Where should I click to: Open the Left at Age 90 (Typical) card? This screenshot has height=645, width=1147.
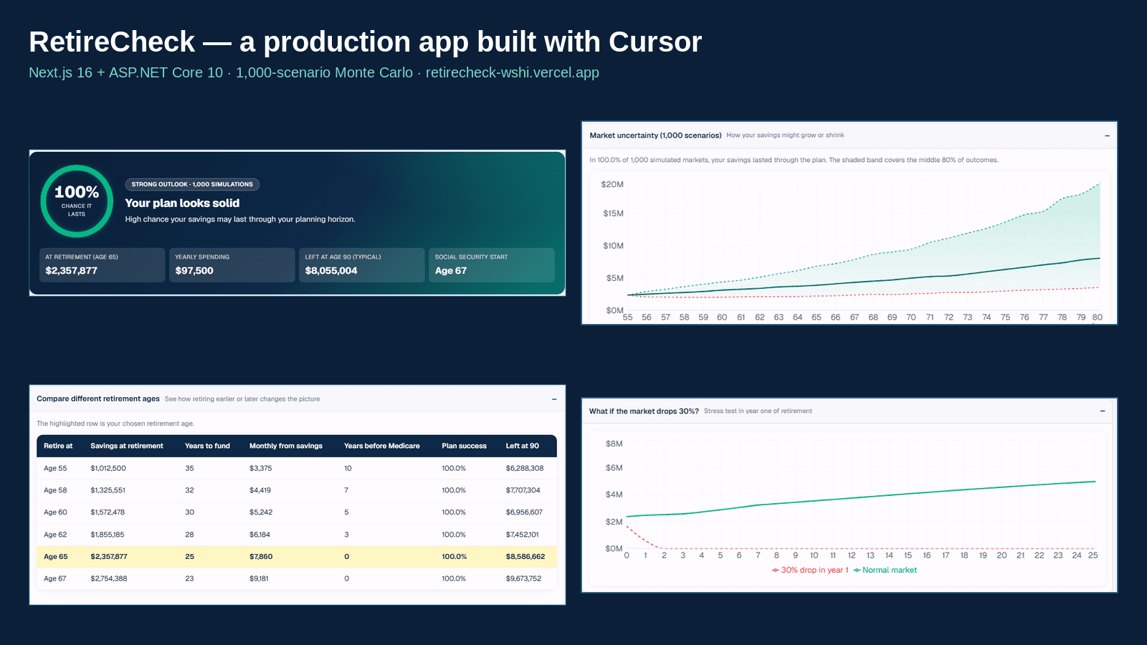361,265
